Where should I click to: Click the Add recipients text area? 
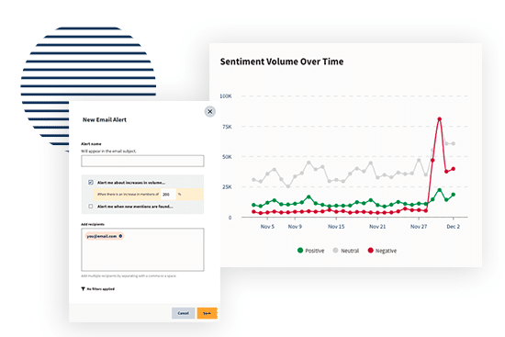click(142, 250)
